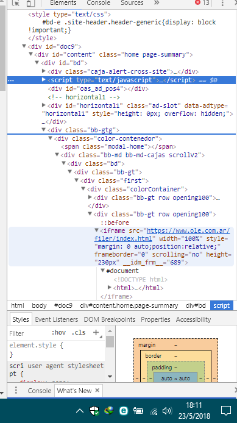This screenshot has height=423, width=237.
Task: Expand the selected script element
Action: 44,80
